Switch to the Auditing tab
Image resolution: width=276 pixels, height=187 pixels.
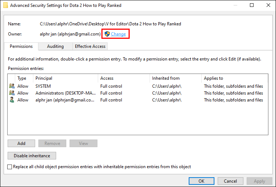click(x=55, y=46)
